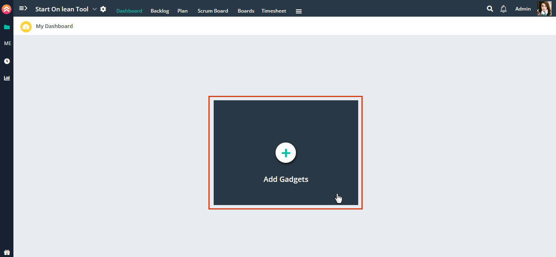Click the Start On lean Tool project title
Image resolution: width=556 pixels, height=257 pixels.
(62, 9)
